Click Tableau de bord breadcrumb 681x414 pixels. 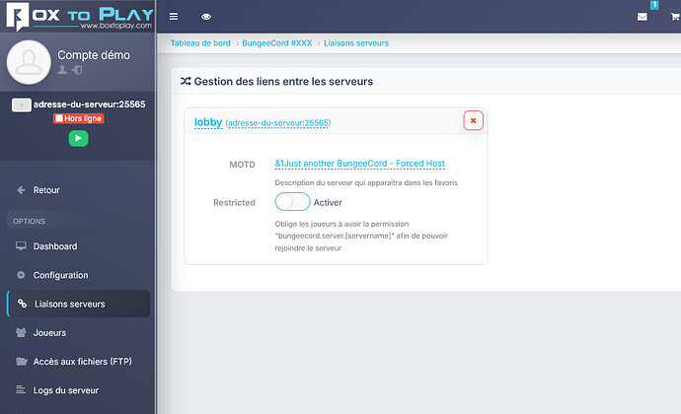coord(200,43)
